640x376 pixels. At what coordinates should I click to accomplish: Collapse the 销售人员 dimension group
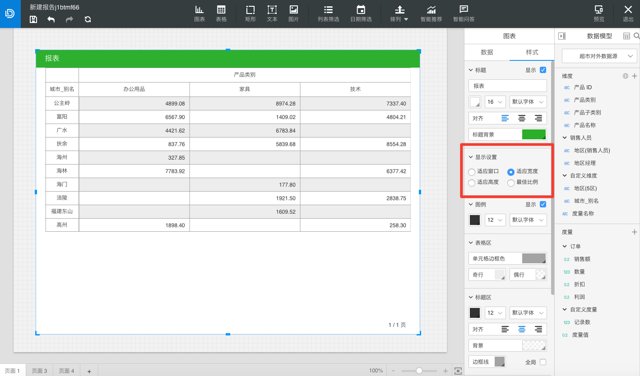[x=565, y=138]
